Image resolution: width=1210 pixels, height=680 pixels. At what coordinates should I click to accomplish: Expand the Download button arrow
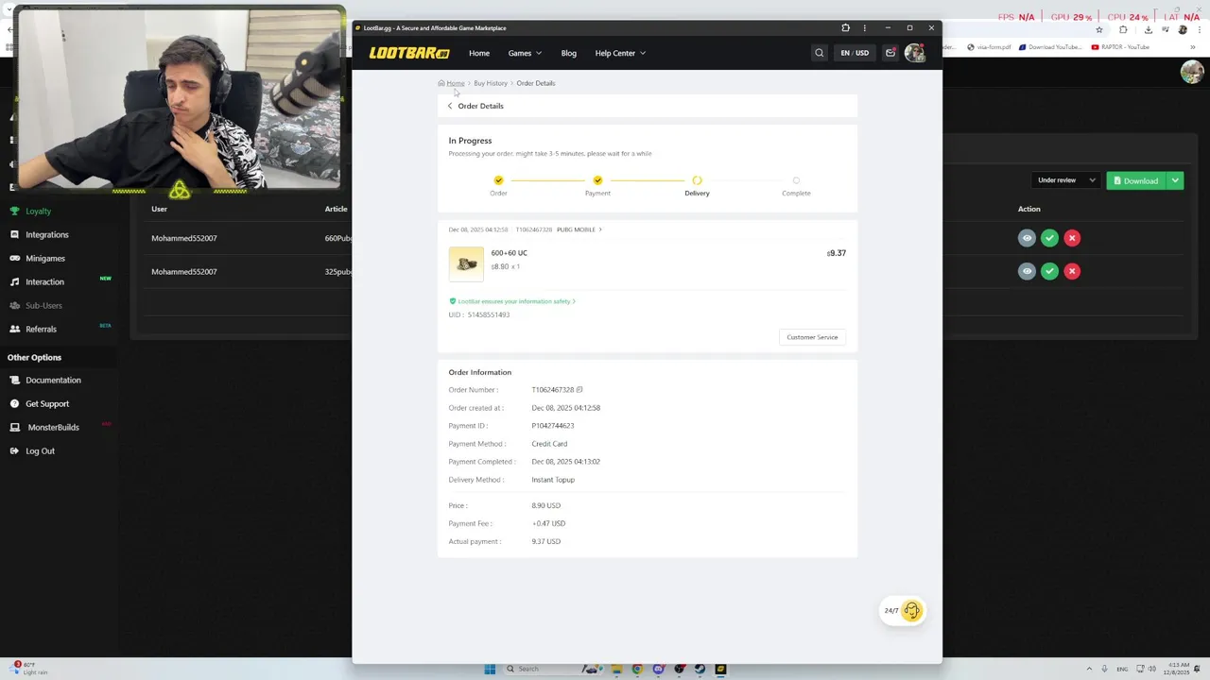coord(1175,180)
